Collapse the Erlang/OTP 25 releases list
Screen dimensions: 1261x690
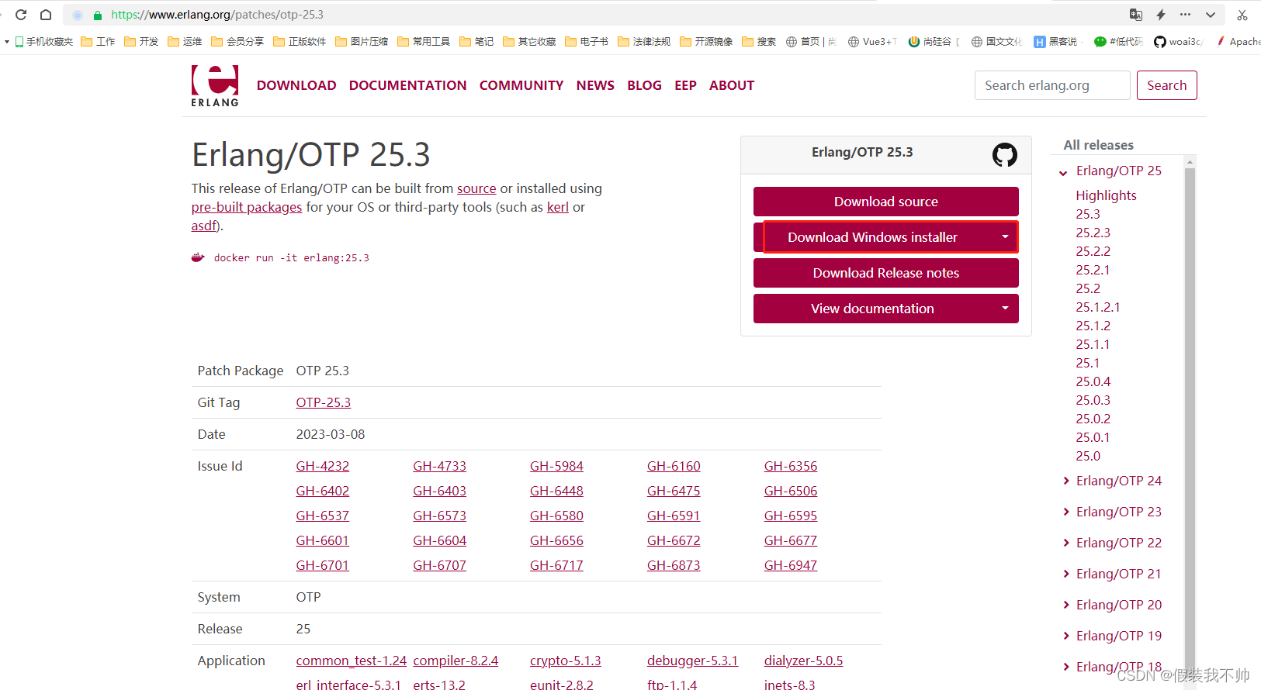pyautogui.click(x=1064, y=172)
